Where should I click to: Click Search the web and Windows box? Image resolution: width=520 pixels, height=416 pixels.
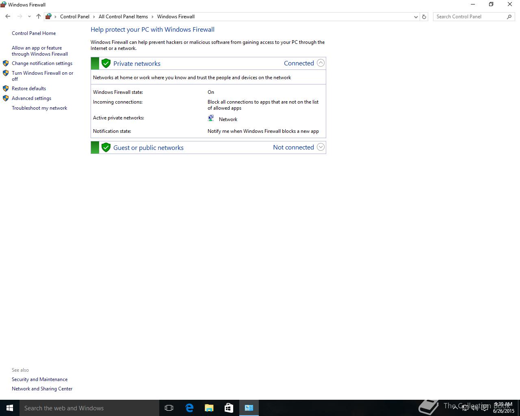pyautogui.click(x=89, y=408)
